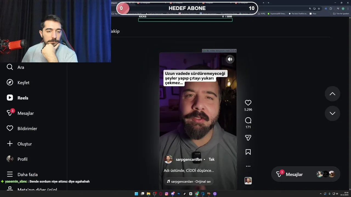Open the Daha fazla menu
The image size is (351, 197).
coord(22,175)
